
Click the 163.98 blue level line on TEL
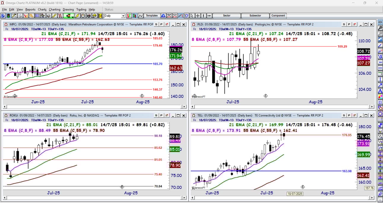pyautogui.click(x=266, y=171)
